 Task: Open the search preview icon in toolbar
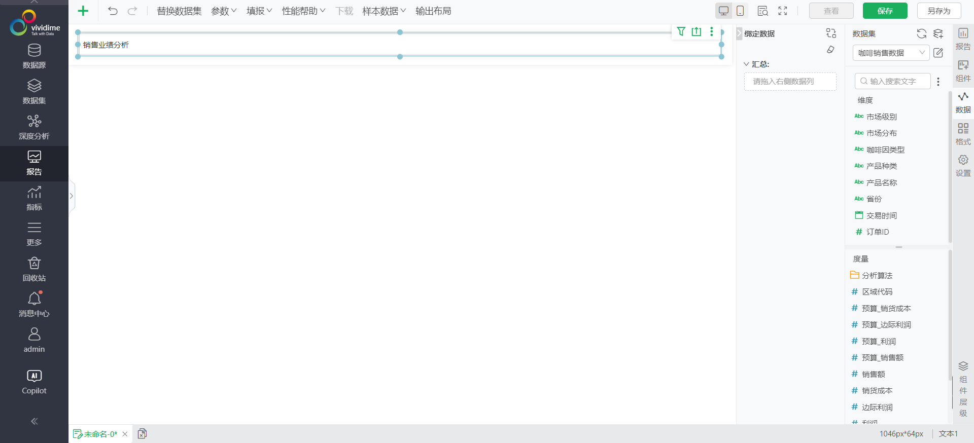coord(762,11)
